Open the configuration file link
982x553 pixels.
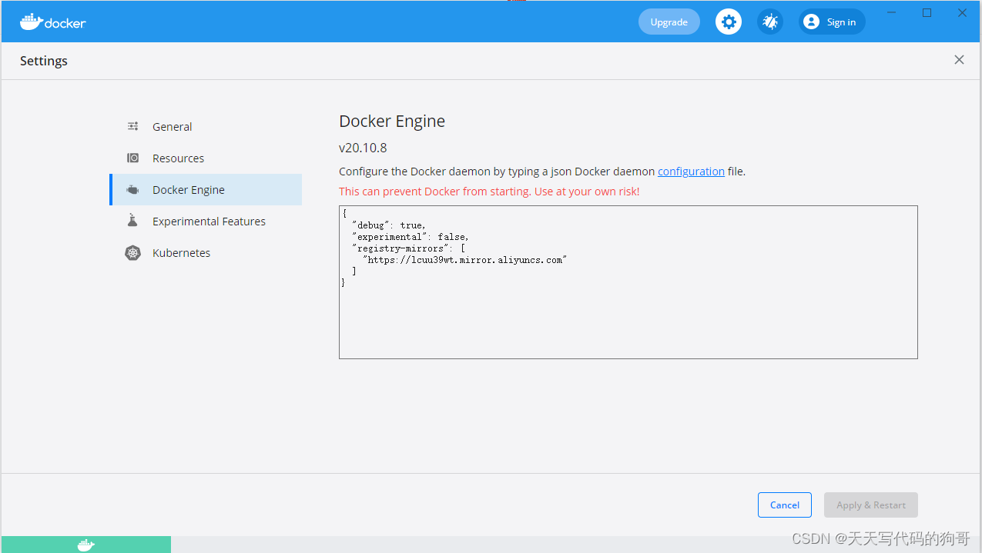point(691,172)
